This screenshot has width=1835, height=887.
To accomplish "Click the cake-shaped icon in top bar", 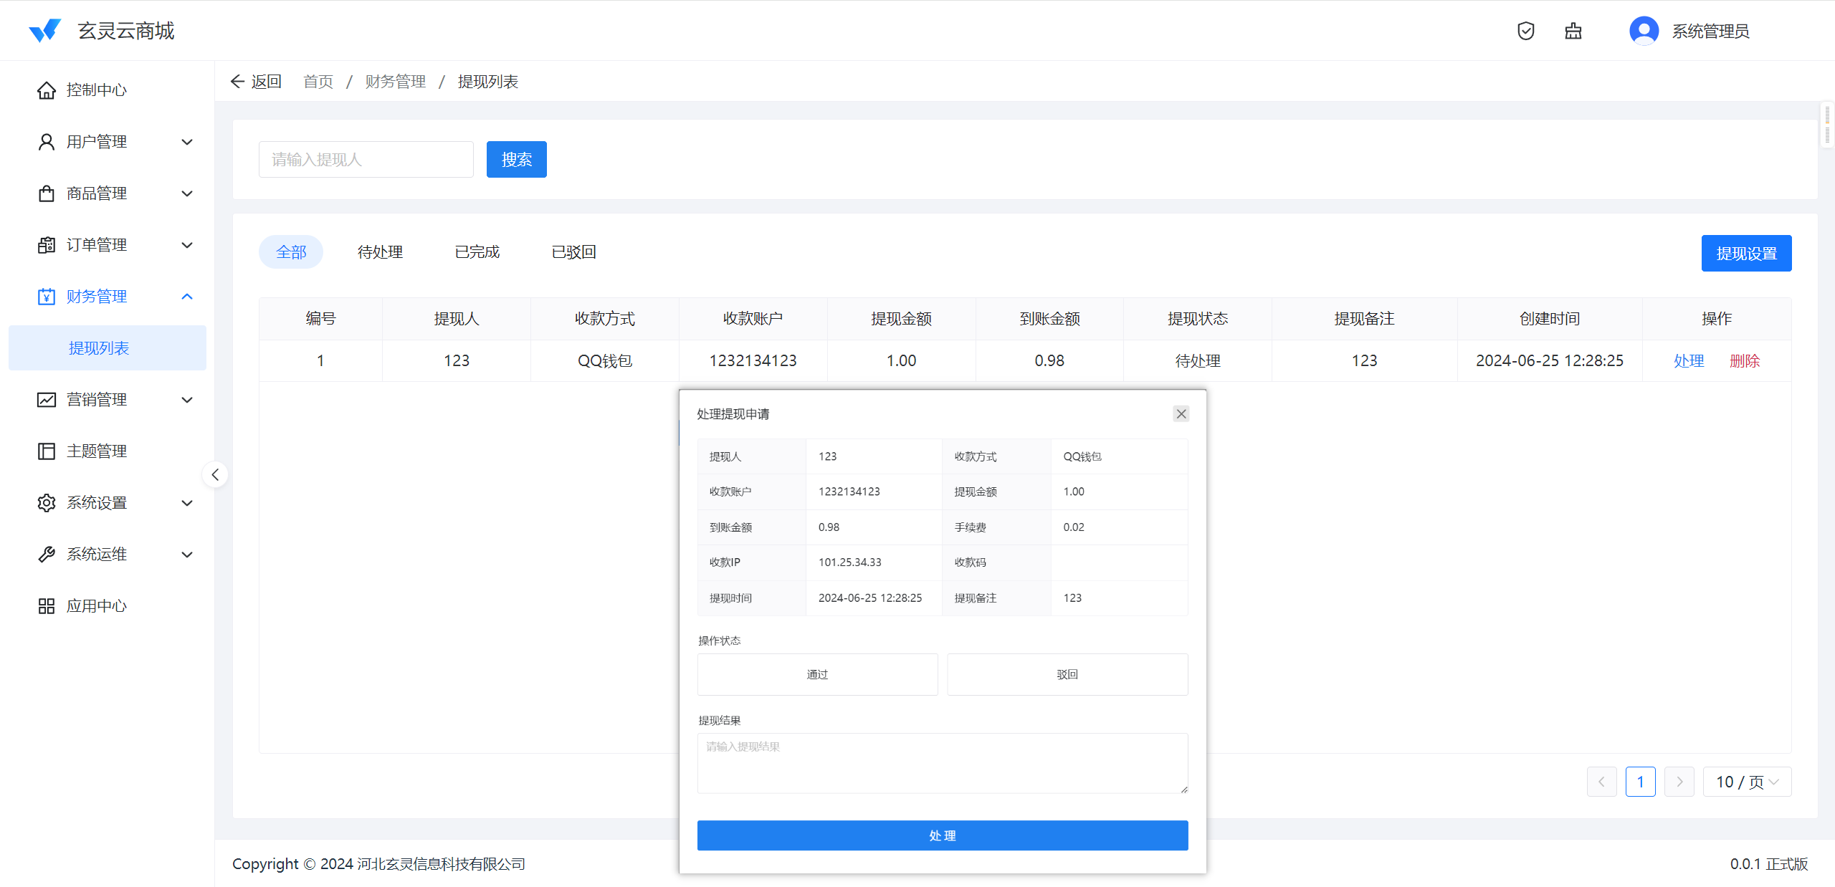I will click(1573, 31).
